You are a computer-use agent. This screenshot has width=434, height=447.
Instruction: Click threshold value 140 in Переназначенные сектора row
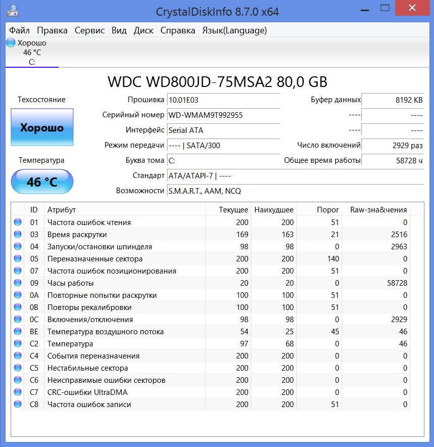coord(333,259)
